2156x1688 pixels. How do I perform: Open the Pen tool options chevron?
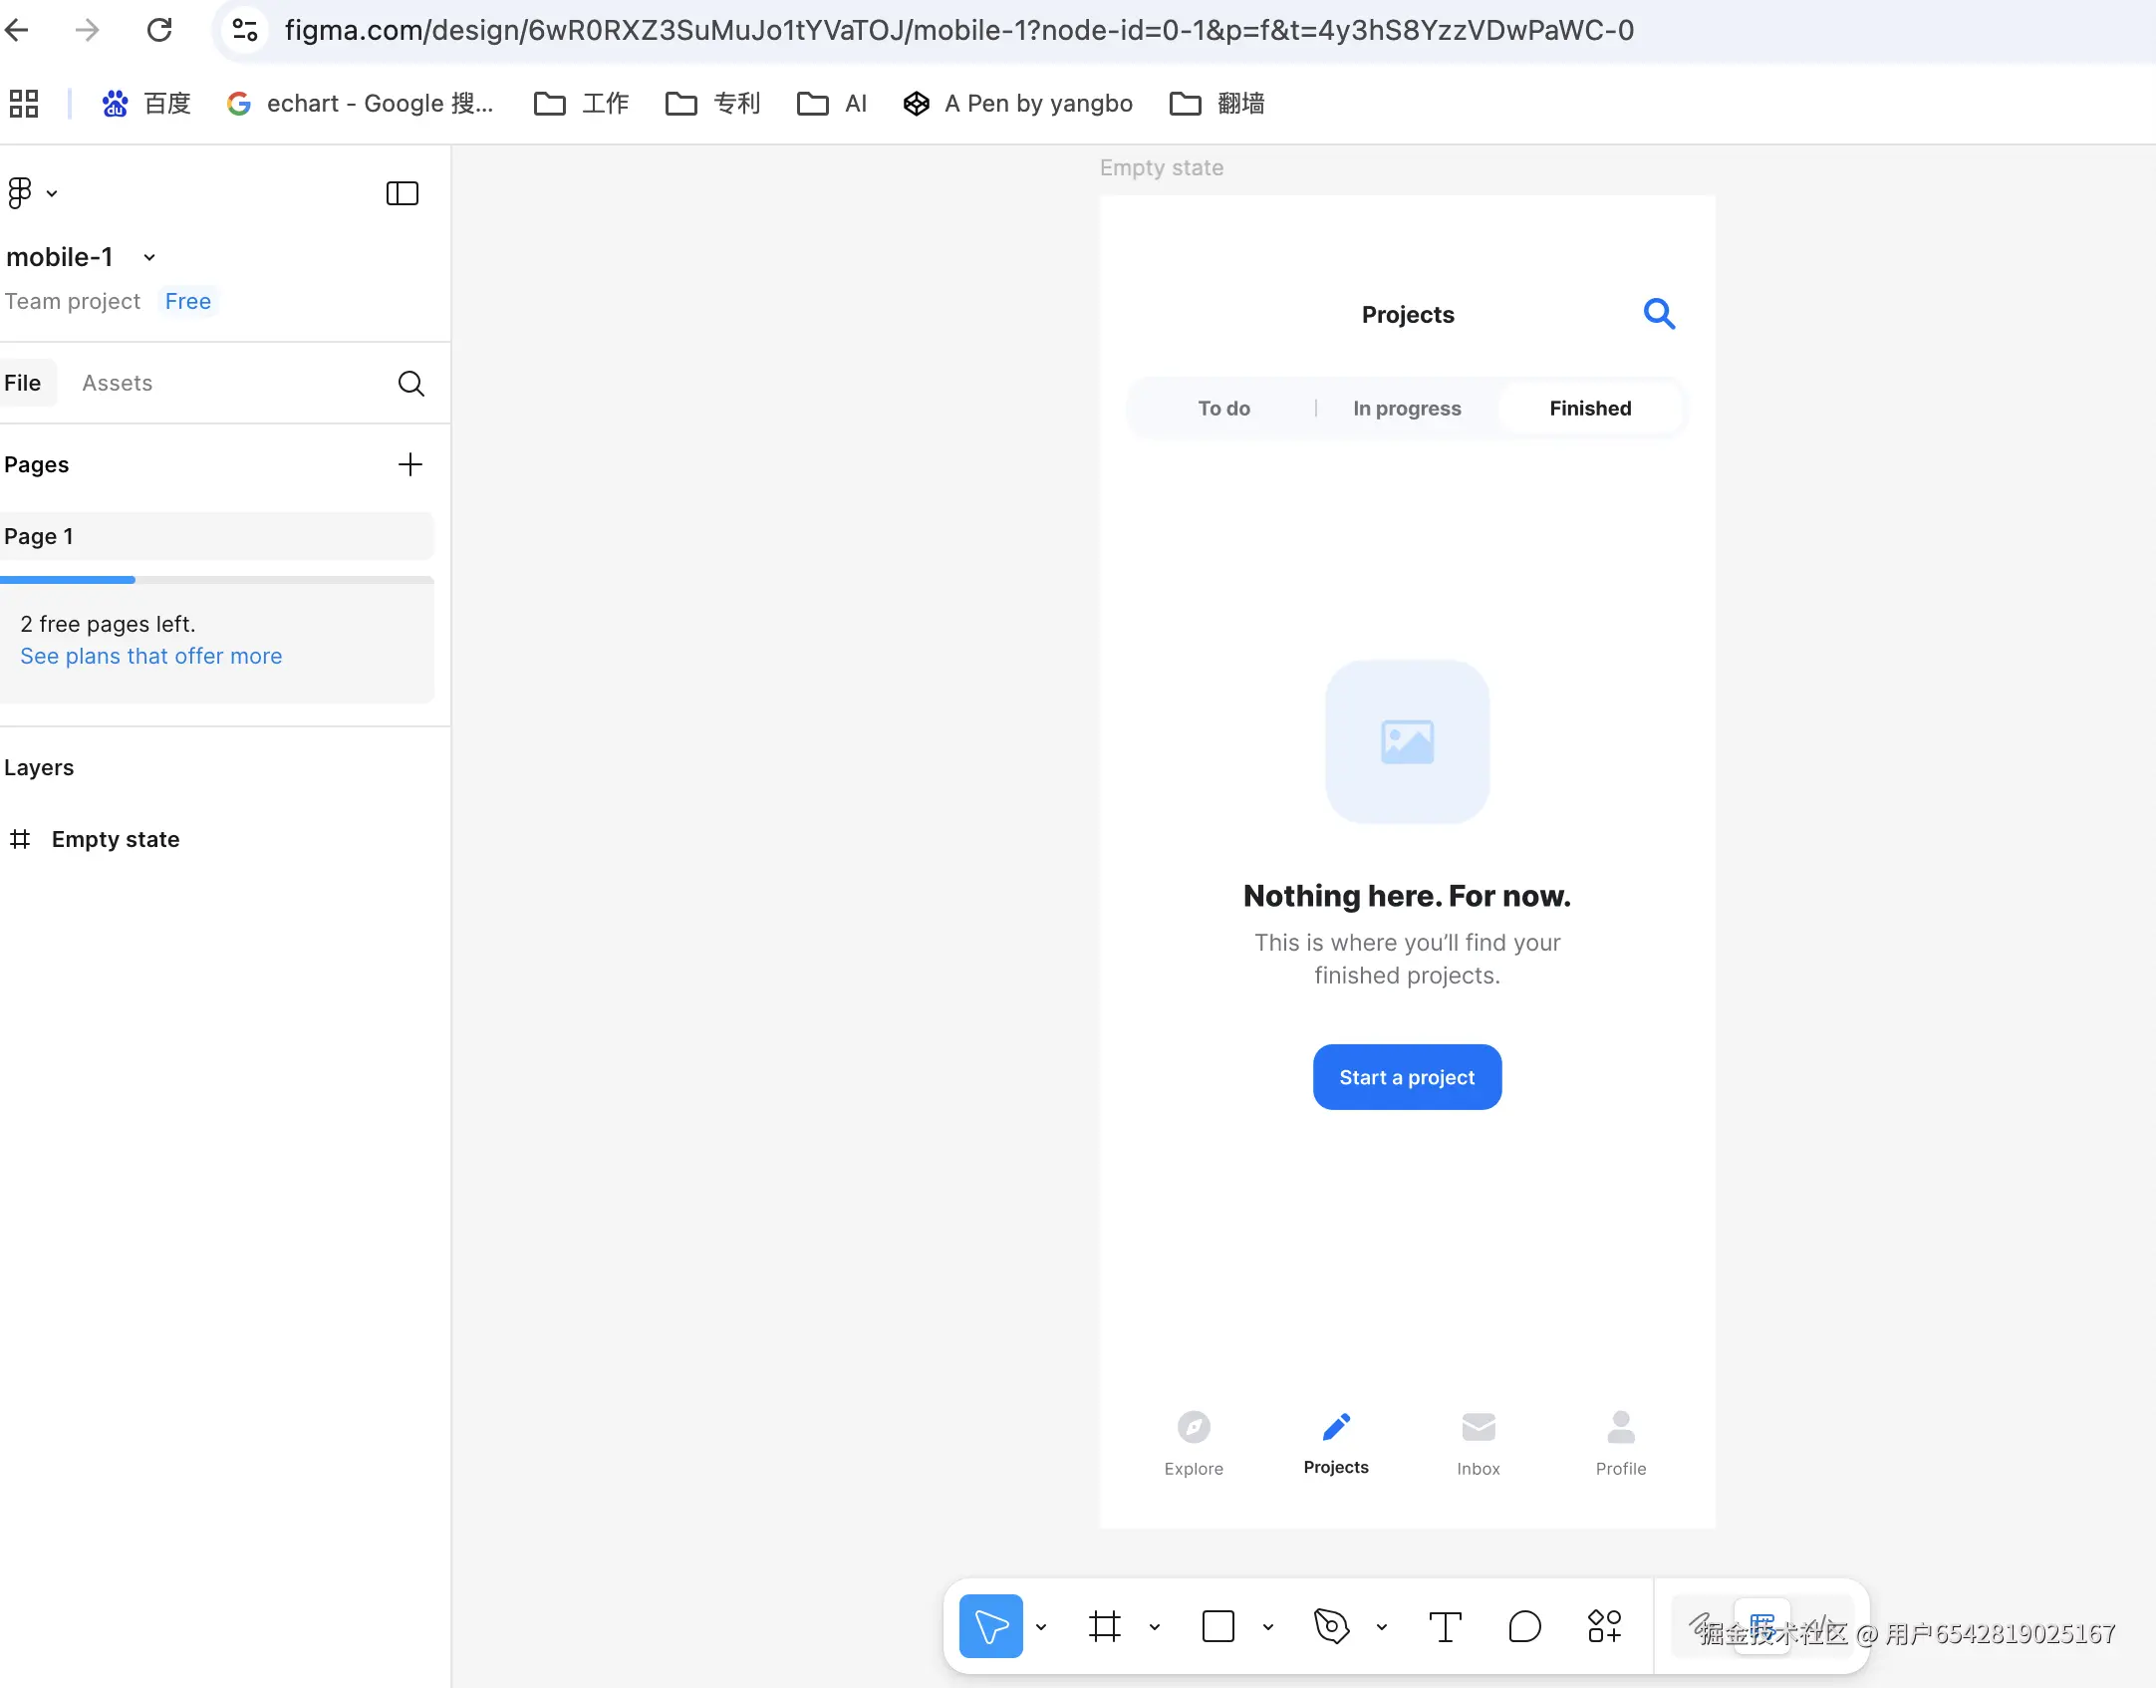pos(1382,1627)
